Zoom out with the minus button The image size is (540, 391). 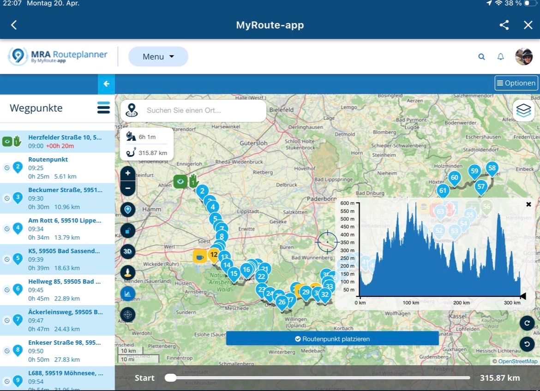[128, 188]
